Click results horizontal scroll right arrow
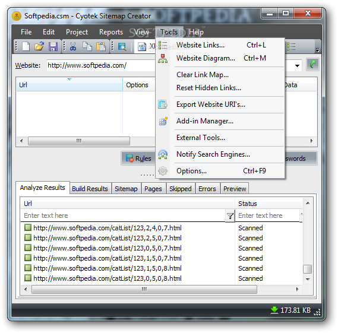Image resolution: width=338 pixels, height=333 pixels. [298, 289]
